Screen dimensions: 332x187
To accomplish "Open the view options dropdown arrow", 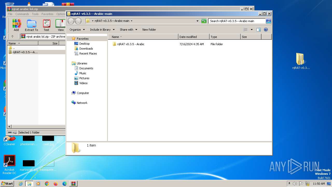I will pyautogui.click(x=252, y=30).
